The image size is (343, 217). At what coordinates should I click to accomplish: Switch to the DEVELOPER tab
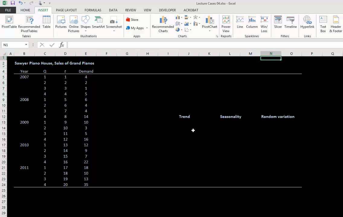tap(167, 10)
